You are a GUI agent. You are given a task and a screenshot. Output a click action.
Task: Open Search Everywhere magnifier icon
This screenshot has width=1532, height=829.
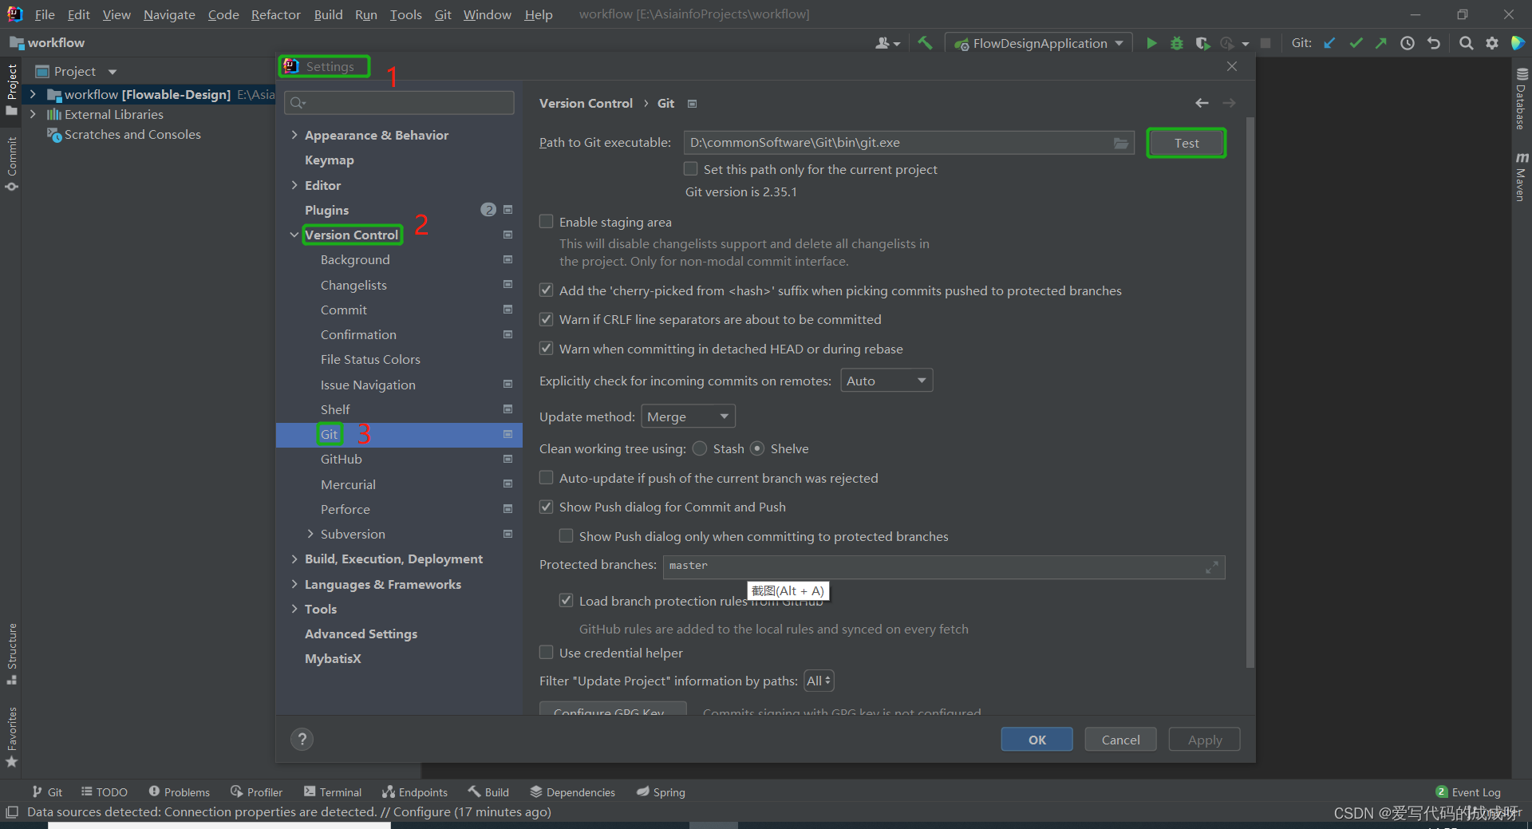click(1466, 43)
